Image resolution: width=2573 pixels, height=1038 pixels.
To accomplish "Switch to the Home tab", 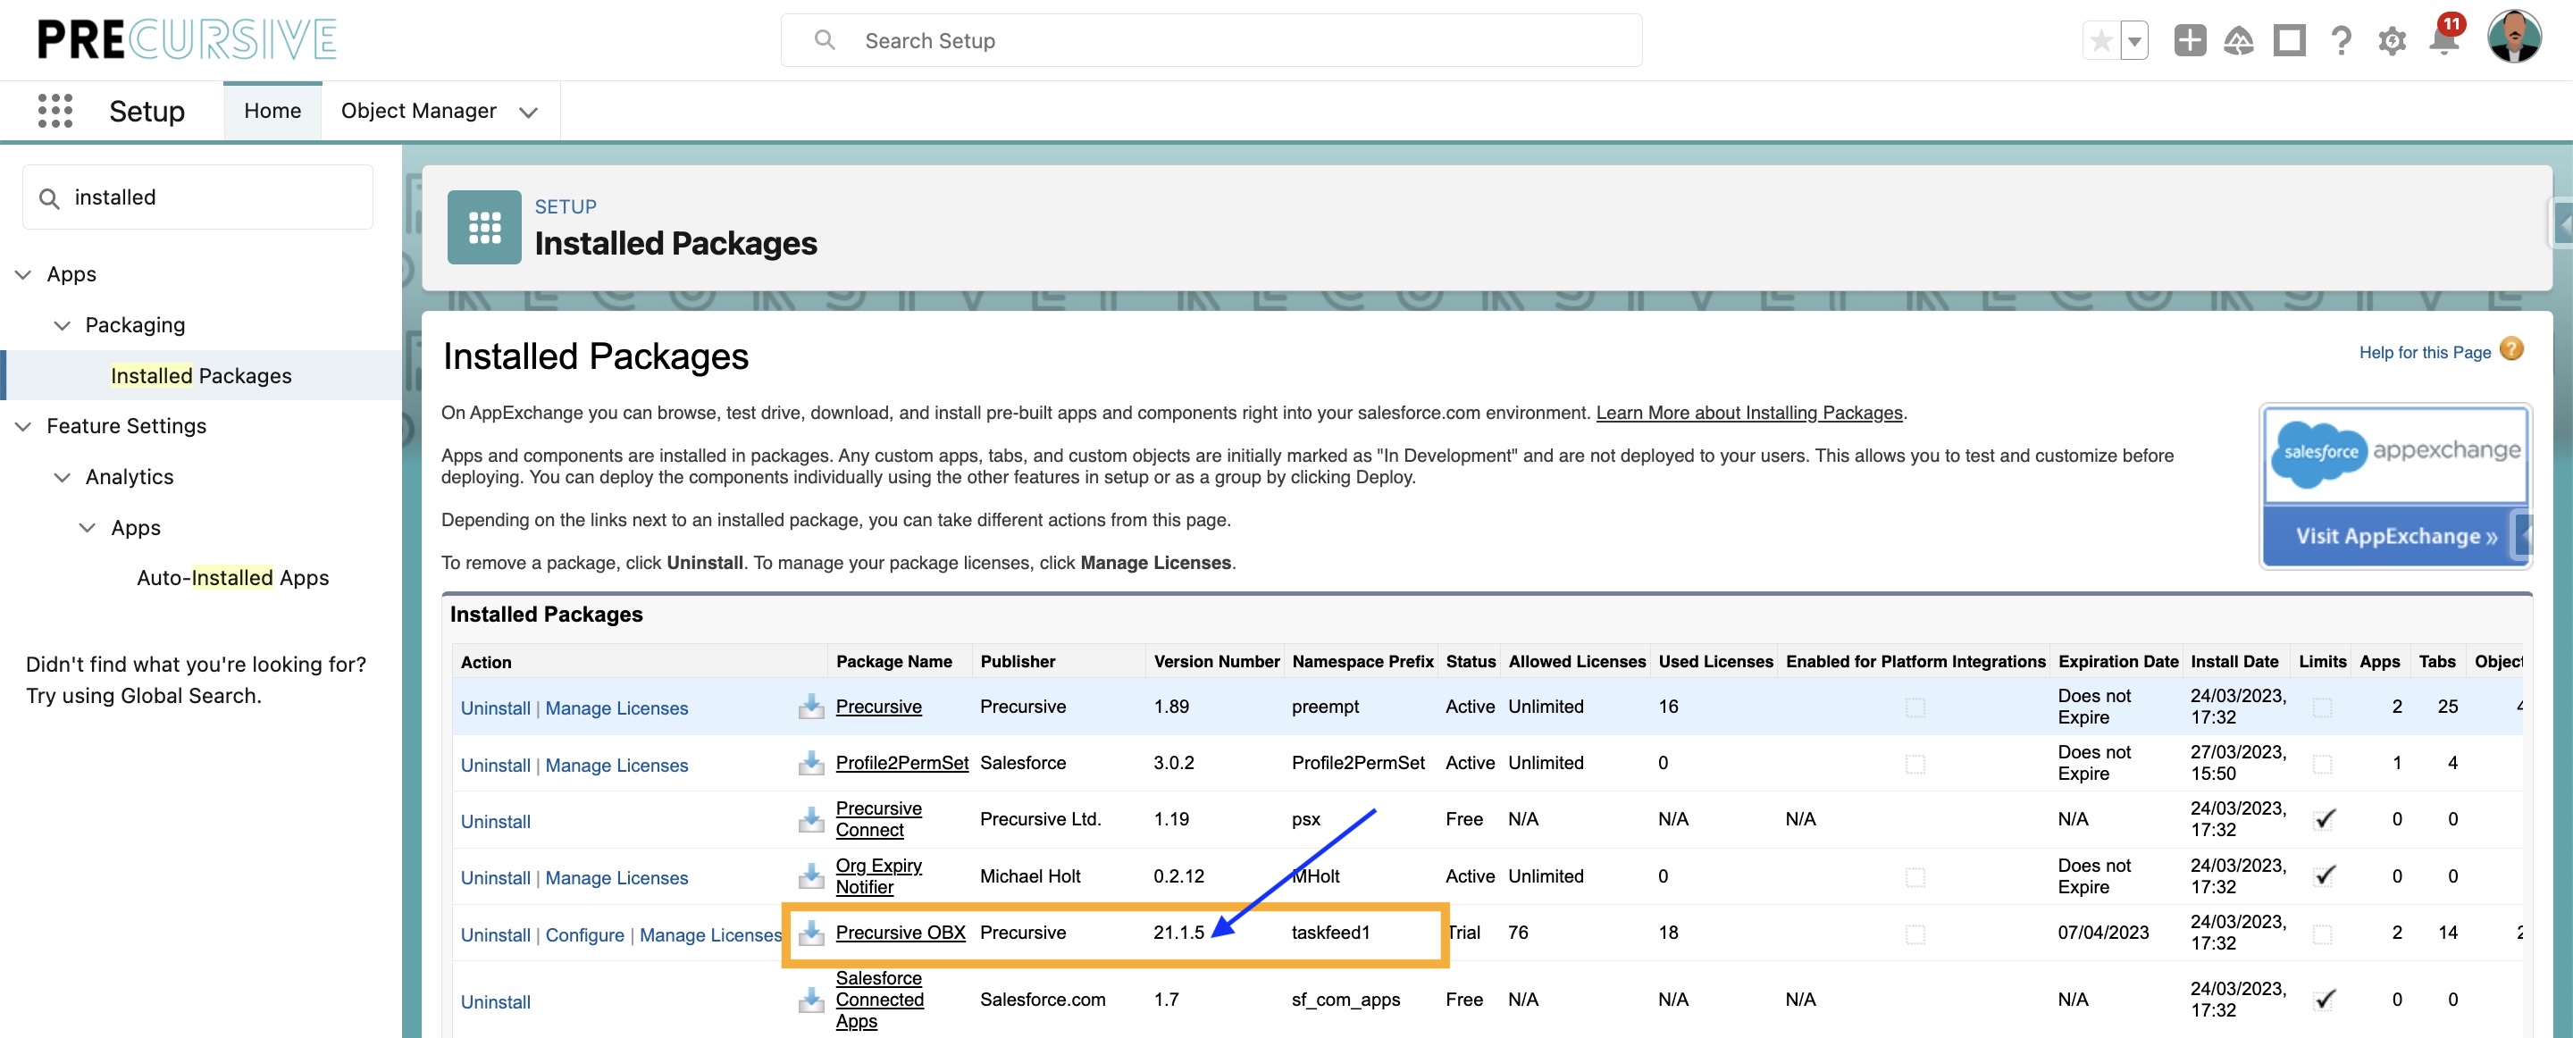I will pos(272,111).
